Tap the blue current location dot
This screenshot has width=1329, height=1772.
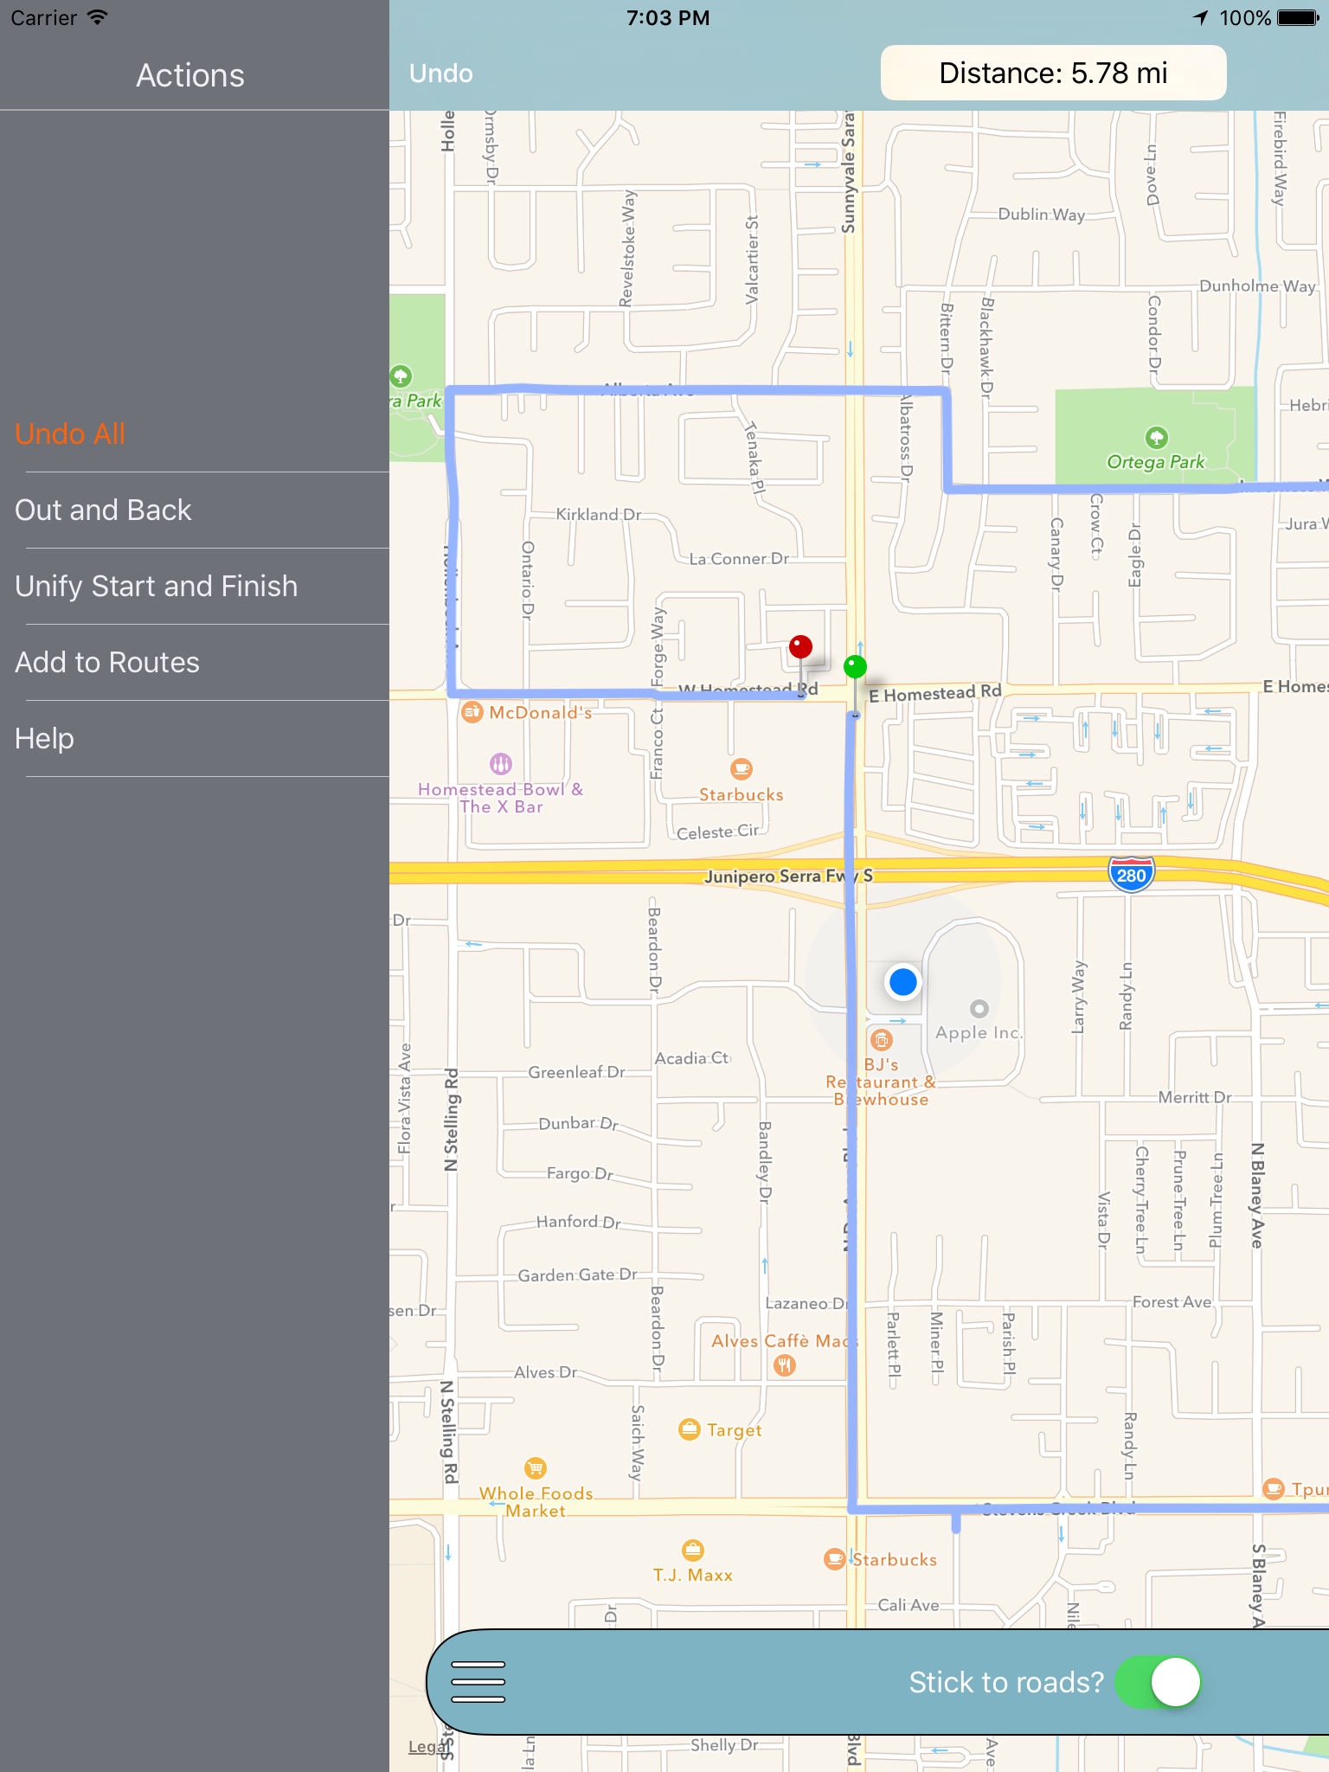pyautogui.click(x=902, y=982)
